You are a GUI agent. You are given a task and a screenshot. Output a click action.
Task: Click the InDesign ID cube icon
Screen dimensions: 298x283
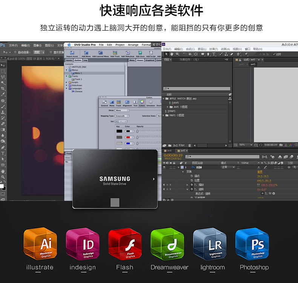click(x=82, y=243)
